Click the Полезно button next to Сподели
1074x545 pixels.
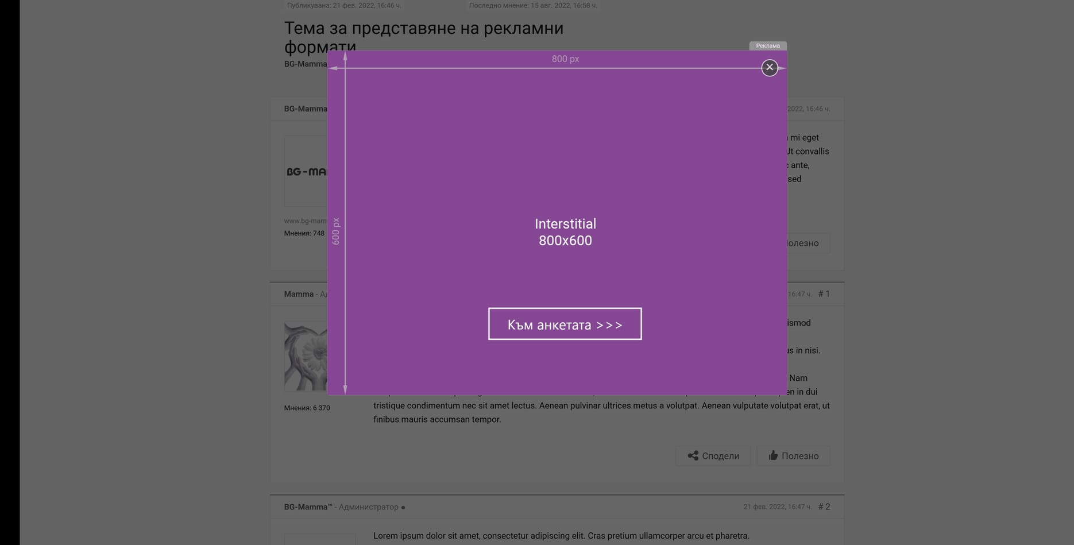[794, 456]
